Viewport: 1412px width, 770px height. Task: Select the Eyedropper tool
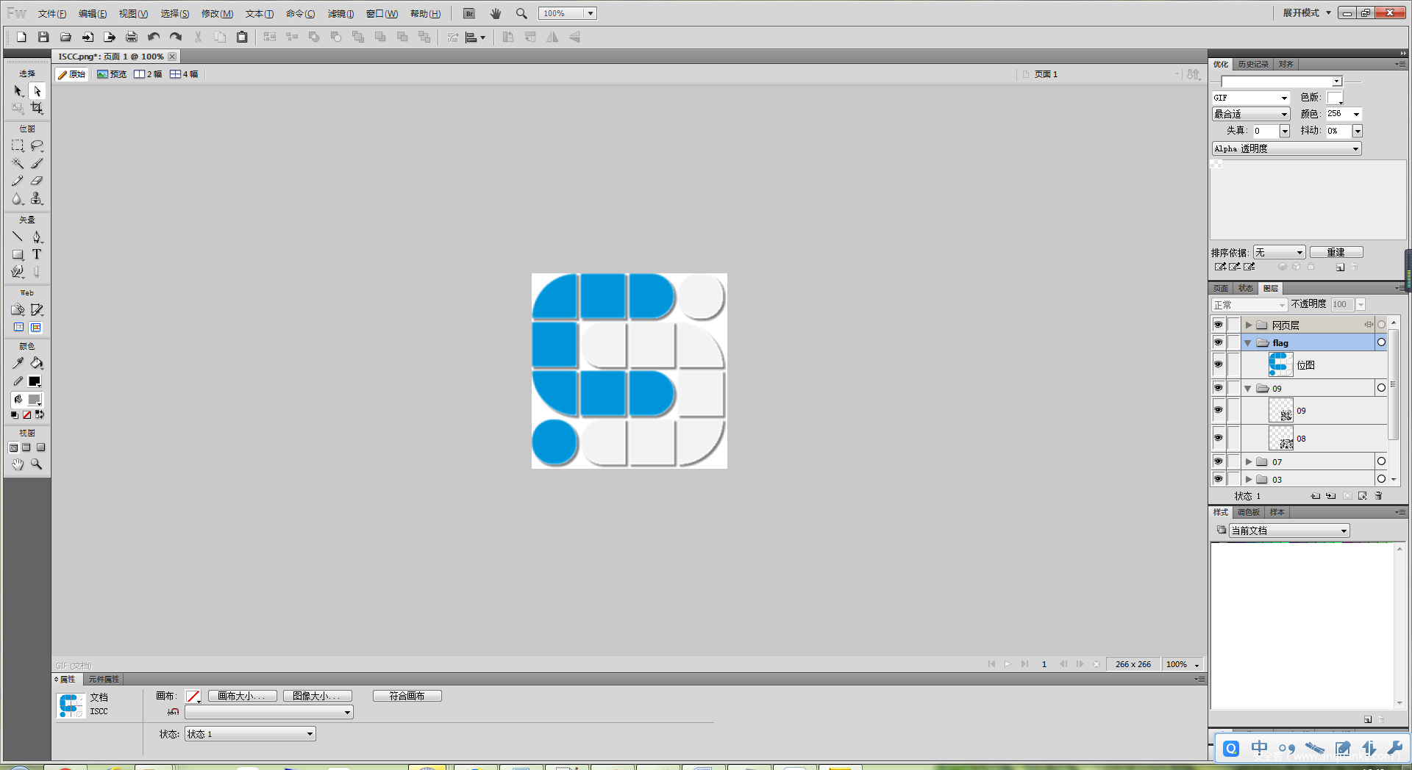point(18,363)
